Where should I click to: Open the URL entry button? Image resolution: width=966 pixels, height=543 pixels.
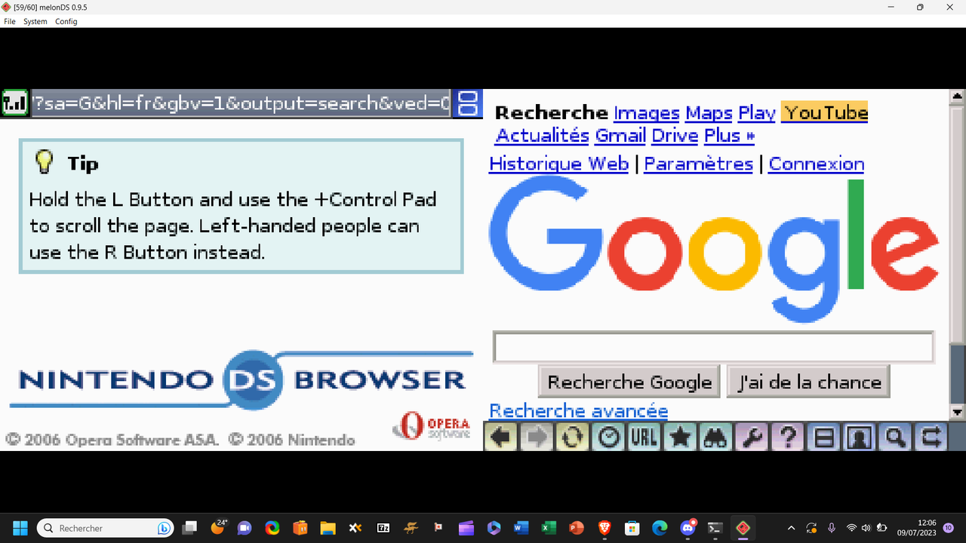tap(644, 437)
